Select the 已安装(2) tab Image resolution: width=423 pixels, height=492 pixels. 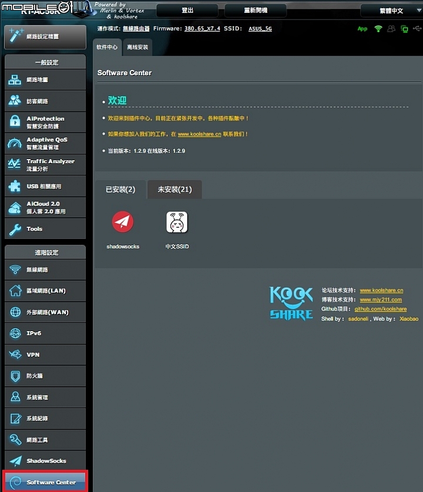(x=120, y=190)
